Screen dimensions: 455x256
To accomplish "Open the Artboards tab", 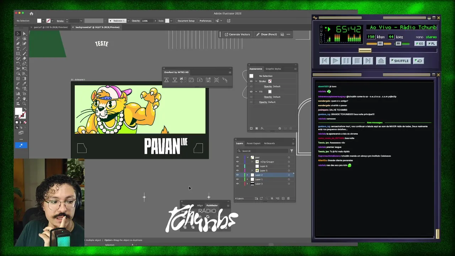I will click(269, 143).
